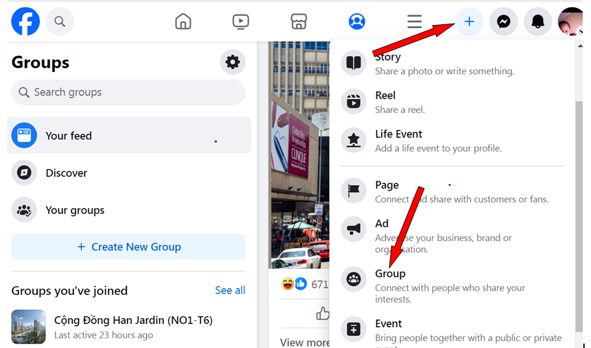Choose Page from the Create menu

click(387, 185)
